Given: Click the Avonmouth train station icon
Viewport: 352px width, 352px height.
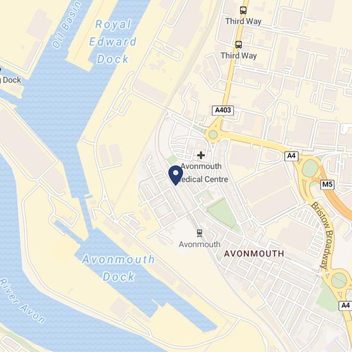Looking at the screenshot, I should pos(199,233).
